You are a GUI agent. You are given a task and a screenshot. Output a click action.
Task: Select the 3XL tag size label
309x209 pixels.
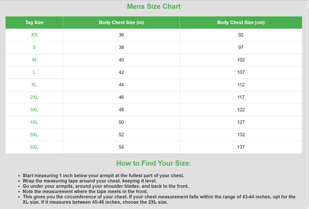[34, 110]
